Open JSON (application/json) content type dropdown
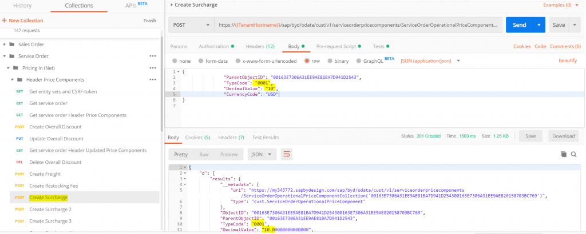 coord(430,60)
